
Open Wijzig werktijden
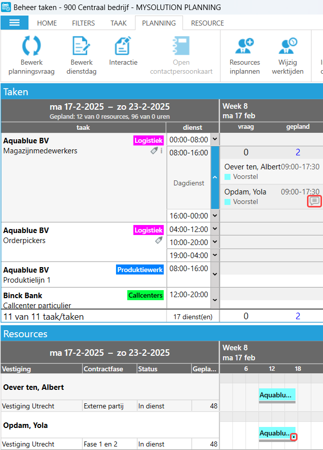(287, 46)
